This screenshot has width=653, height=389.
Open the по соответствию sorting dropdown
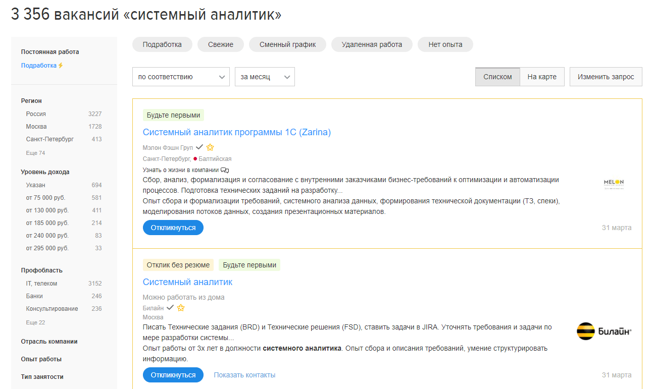(x=180, y=77)
